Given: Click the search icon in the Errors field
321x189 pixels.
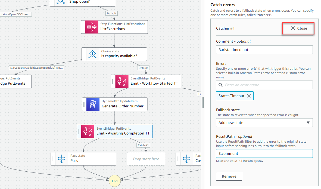Looking at the screenshot, I should click(x=220, y=85).
